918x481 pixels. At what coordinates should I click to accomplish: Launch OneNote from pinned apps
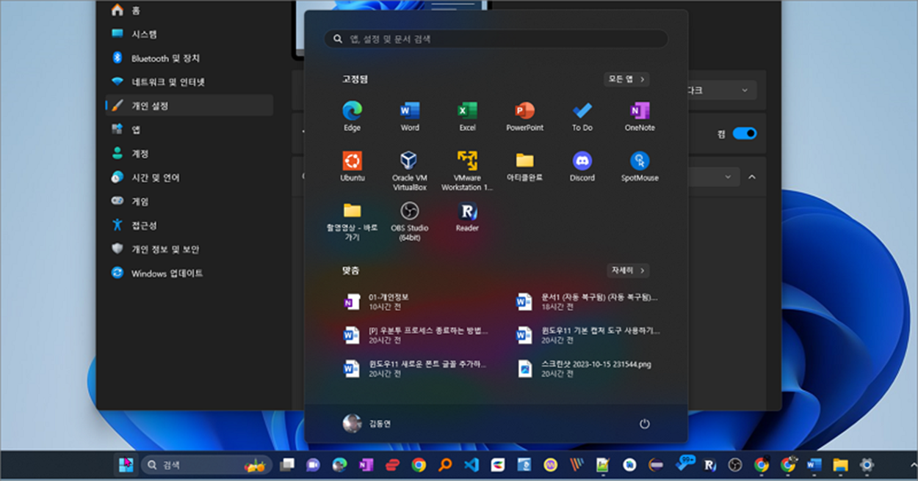640,116
